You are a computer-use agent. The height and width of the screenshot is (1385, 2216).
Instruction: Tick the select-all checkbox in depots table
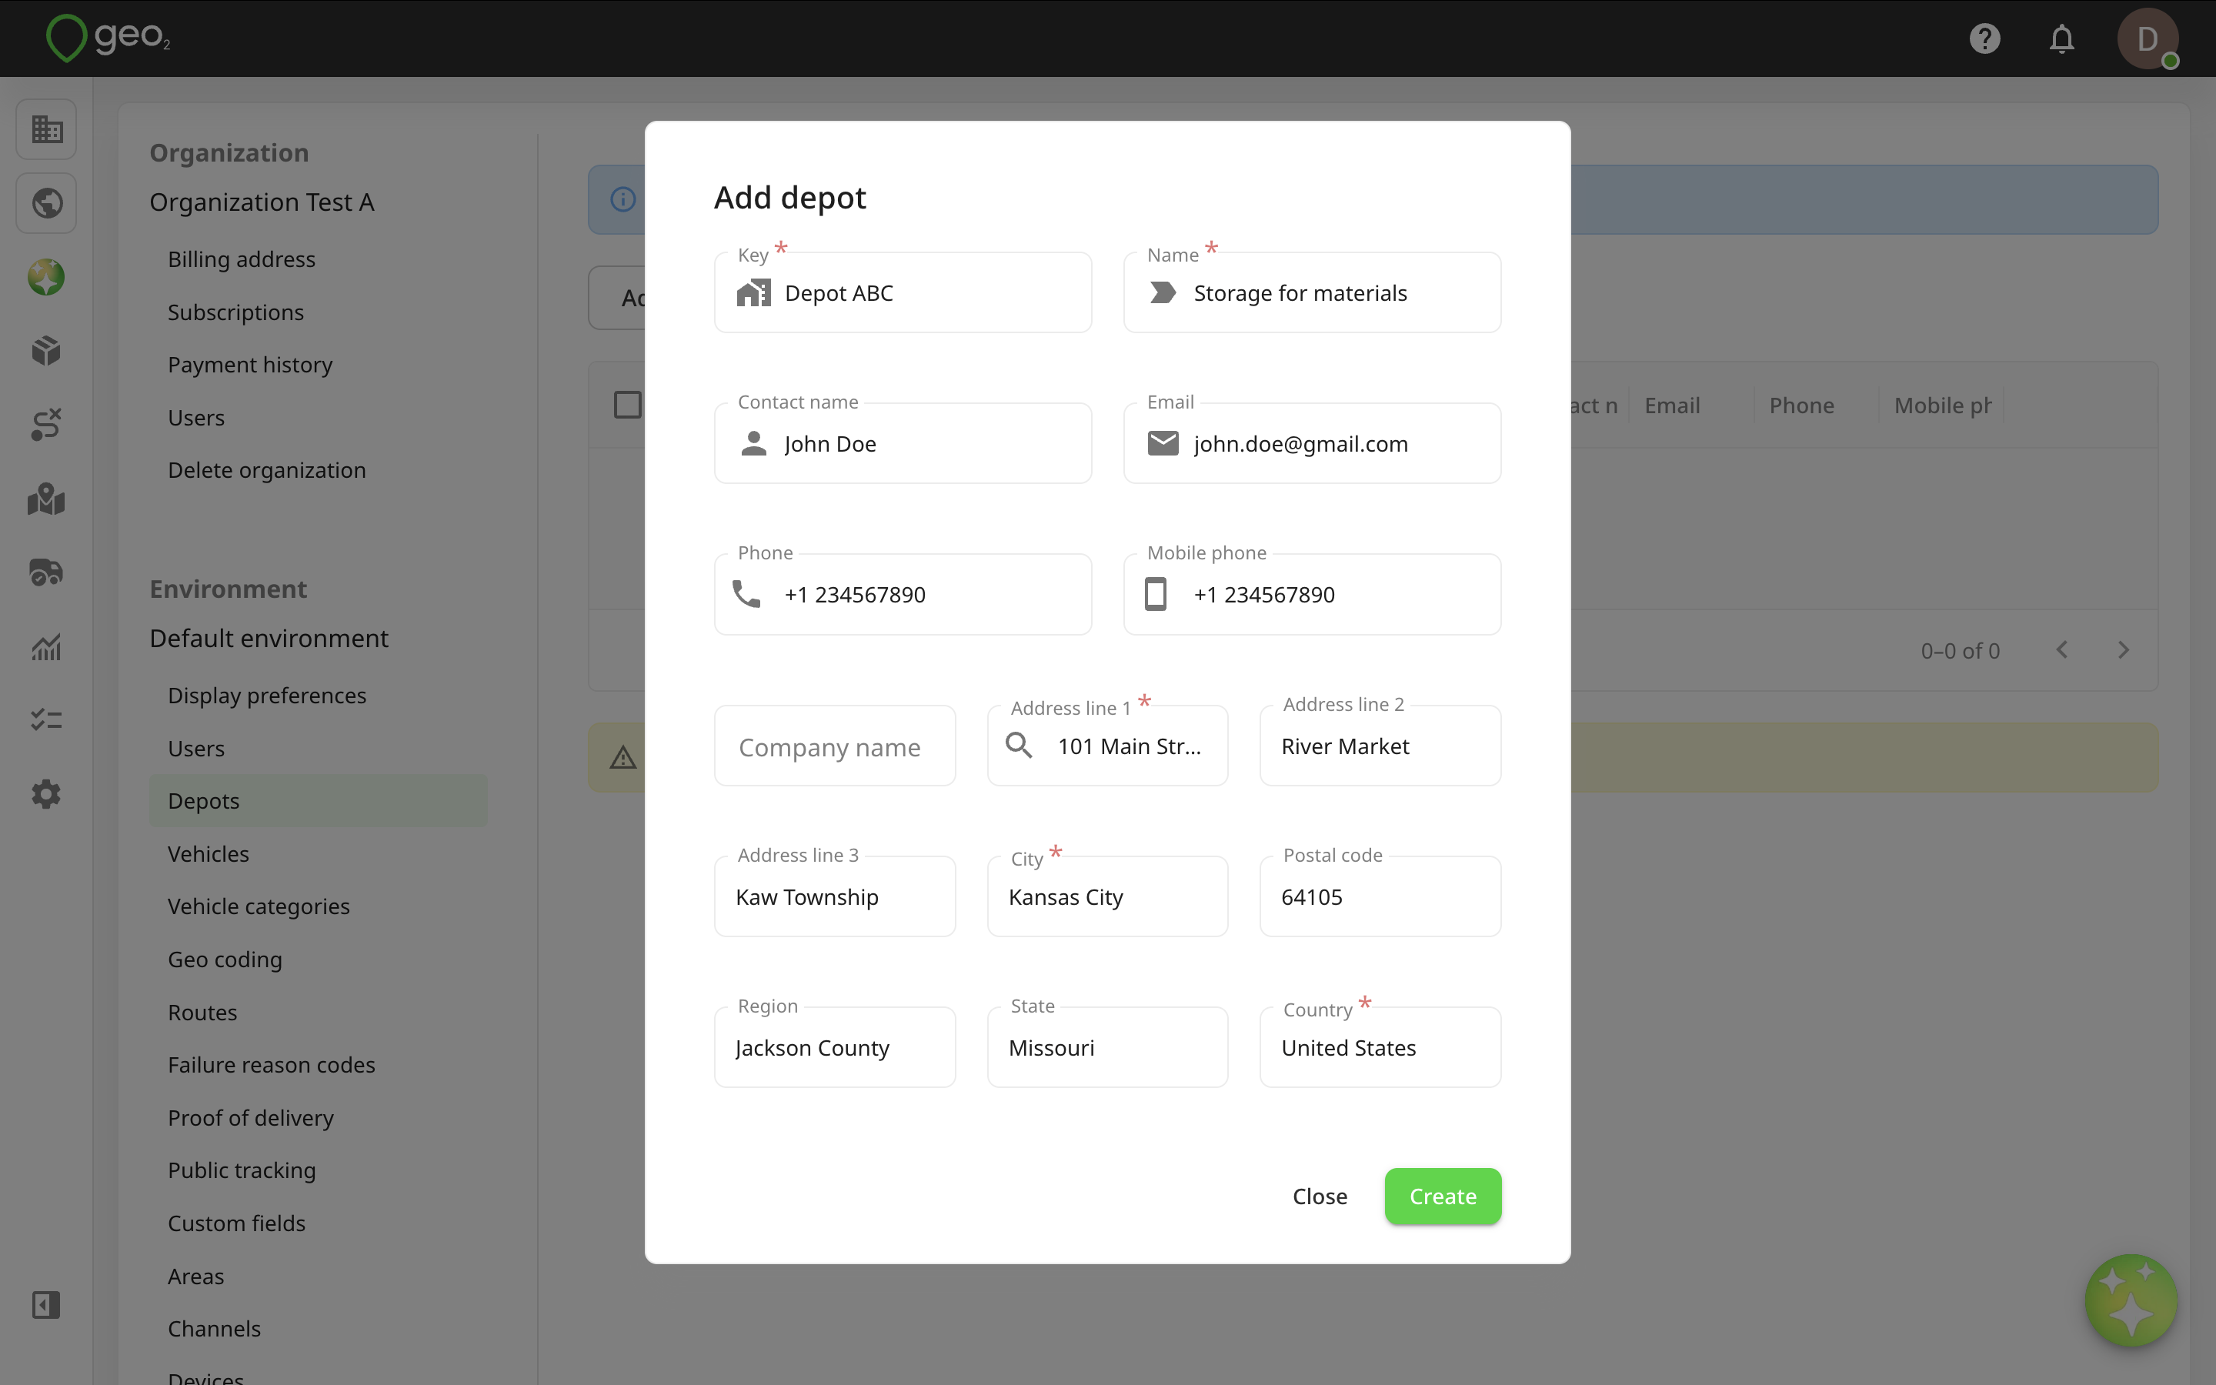[x=627, y=405]
